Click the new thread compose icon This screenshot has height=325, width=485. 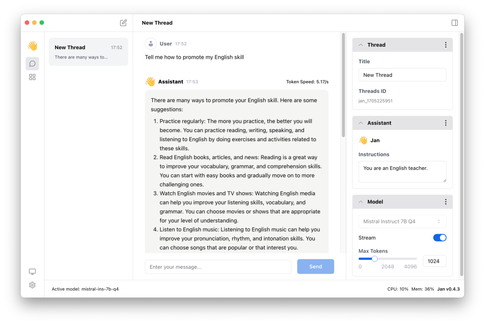[x=123, y=23]
